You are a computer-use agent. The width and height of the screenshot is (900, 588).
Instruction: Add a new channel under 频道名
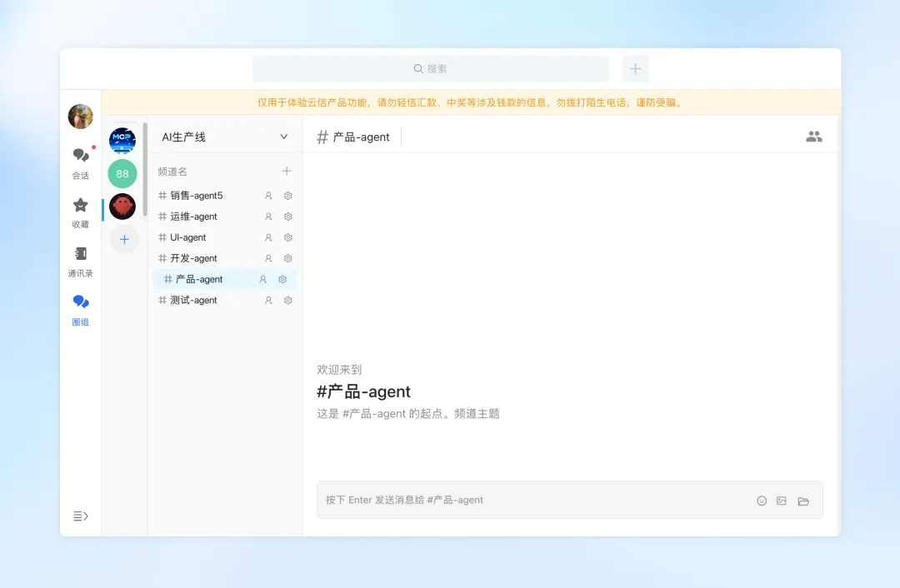click(x=287, y=171)
